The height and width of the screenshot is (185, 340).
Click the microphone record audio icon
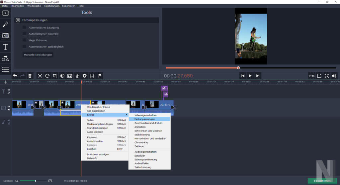[77, 76]
